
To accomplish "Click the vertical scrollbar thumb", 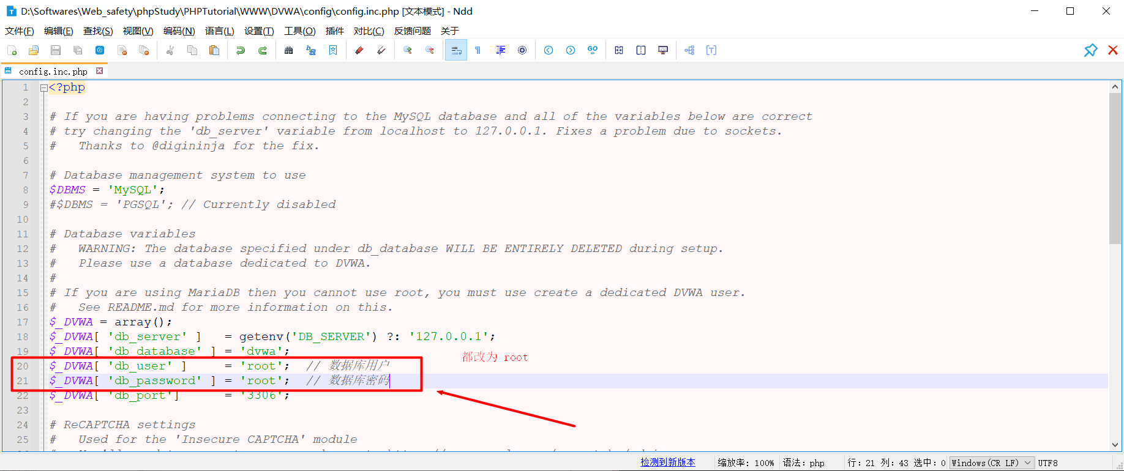I will tap(1115, 168).
